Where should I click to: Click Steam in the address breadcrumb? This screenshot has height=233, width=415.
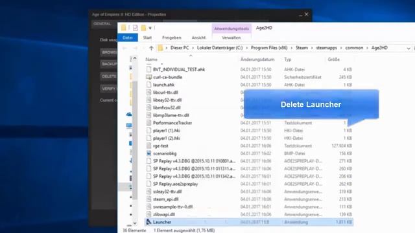tap(302, 48)
